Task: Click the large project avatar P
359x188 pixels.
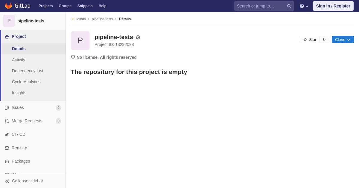Action: click(80, 41)
